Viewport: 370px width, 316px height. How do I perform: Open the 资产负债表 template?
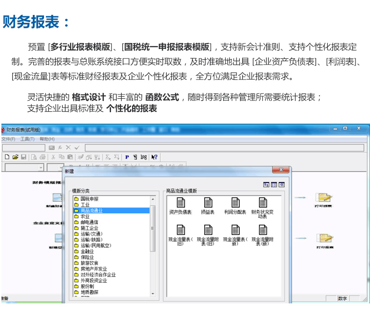pos(180,206)
